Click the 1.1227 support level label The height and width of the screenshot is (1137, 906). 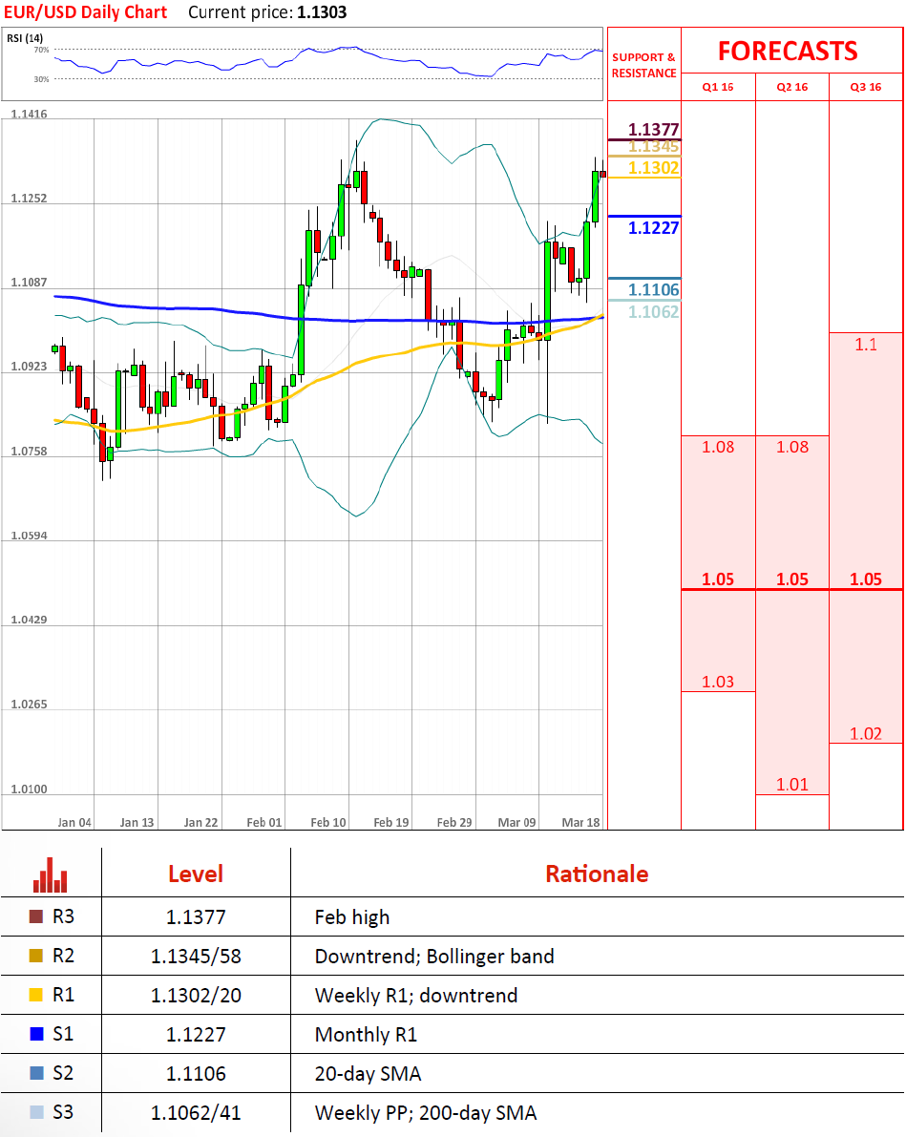point(654,228)
